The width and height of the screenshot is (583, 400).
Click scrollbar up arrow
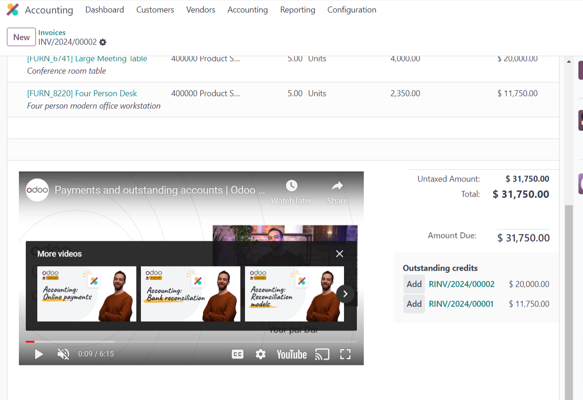coord(569,62)
